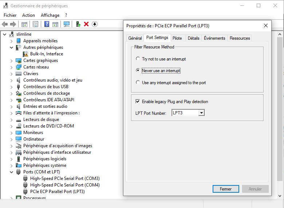Close the LPT3 properties dialog
The height and width of the screenshot is (208, 284).
pyautogui.click(x=266, y=25)
